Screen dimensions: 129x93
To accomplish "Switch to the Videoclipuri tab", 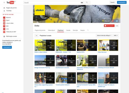I will click(51, 30).
